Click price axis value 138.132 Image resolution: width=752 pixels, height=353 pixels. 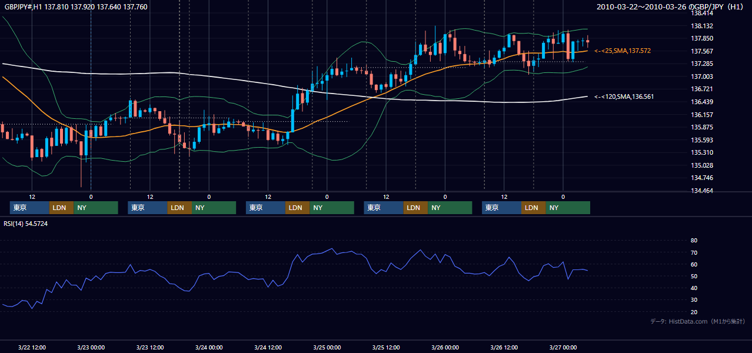point(701,26)
